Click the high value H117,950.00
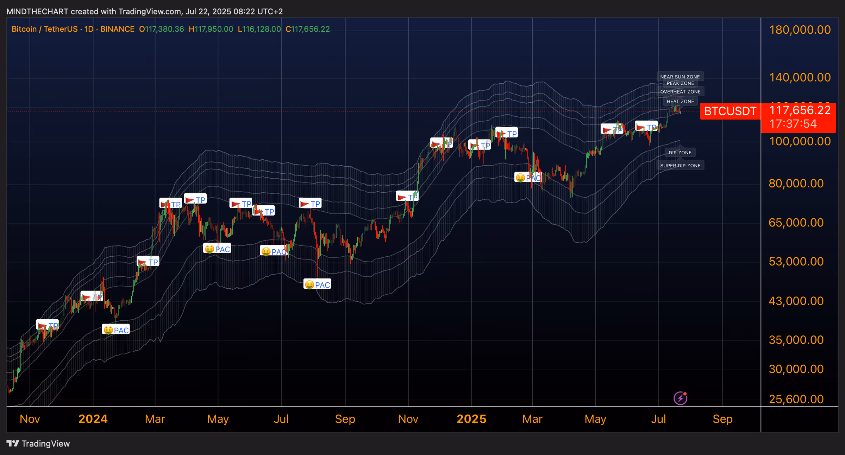This screenshot has width=845, height=455. (x=211, y=29)
